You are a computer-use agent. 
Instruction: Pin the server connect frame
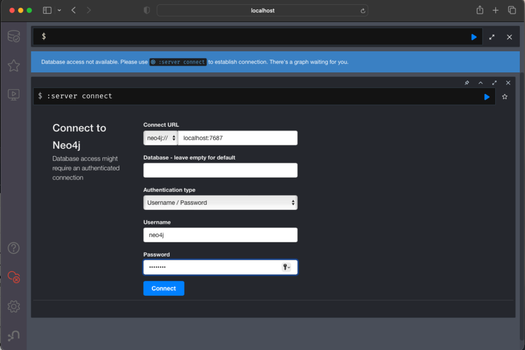[467, 83]
